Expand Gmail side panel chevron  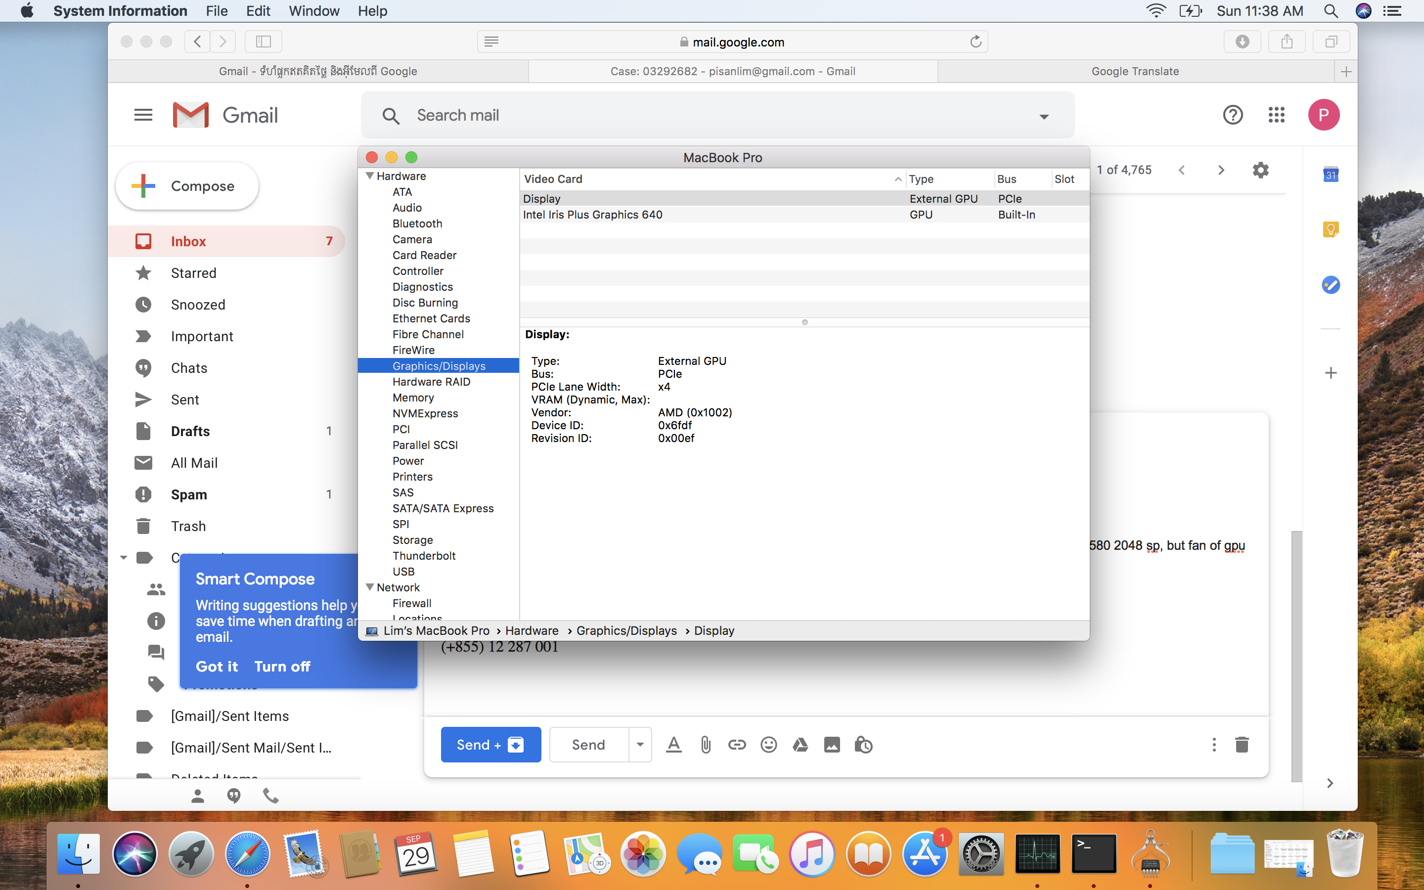pos(1329,783)
